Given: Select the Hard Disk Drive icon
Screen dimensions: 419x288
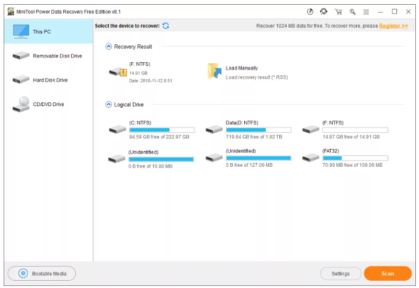Looking at the screenshot, I should pyautogui.click(x=21, y=79).
